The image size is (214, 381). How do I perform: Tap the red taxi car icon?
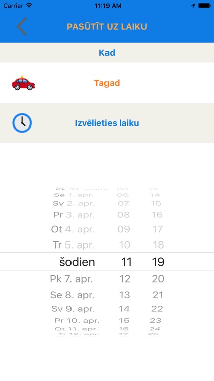[23, 83]
